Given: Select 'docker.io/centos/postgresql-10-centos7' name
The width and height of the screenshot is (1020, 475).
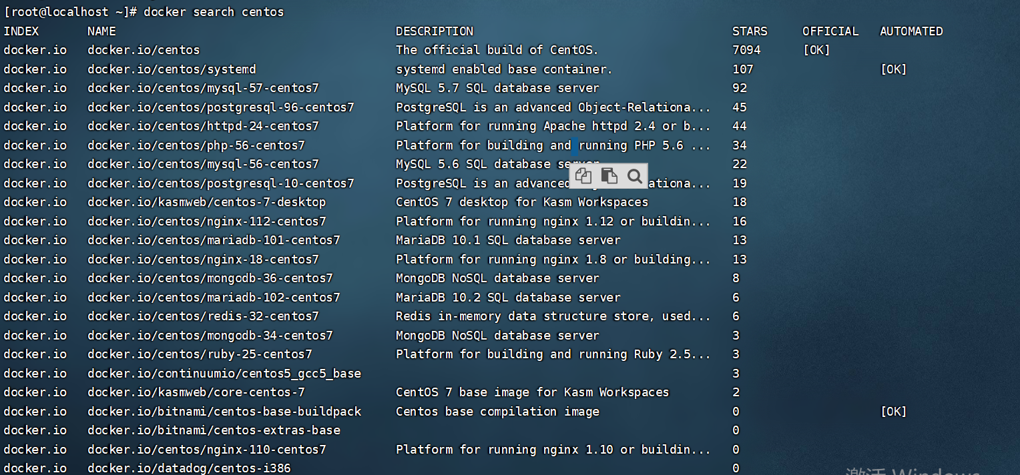Looking at the screenshot, I should (221, 183).
